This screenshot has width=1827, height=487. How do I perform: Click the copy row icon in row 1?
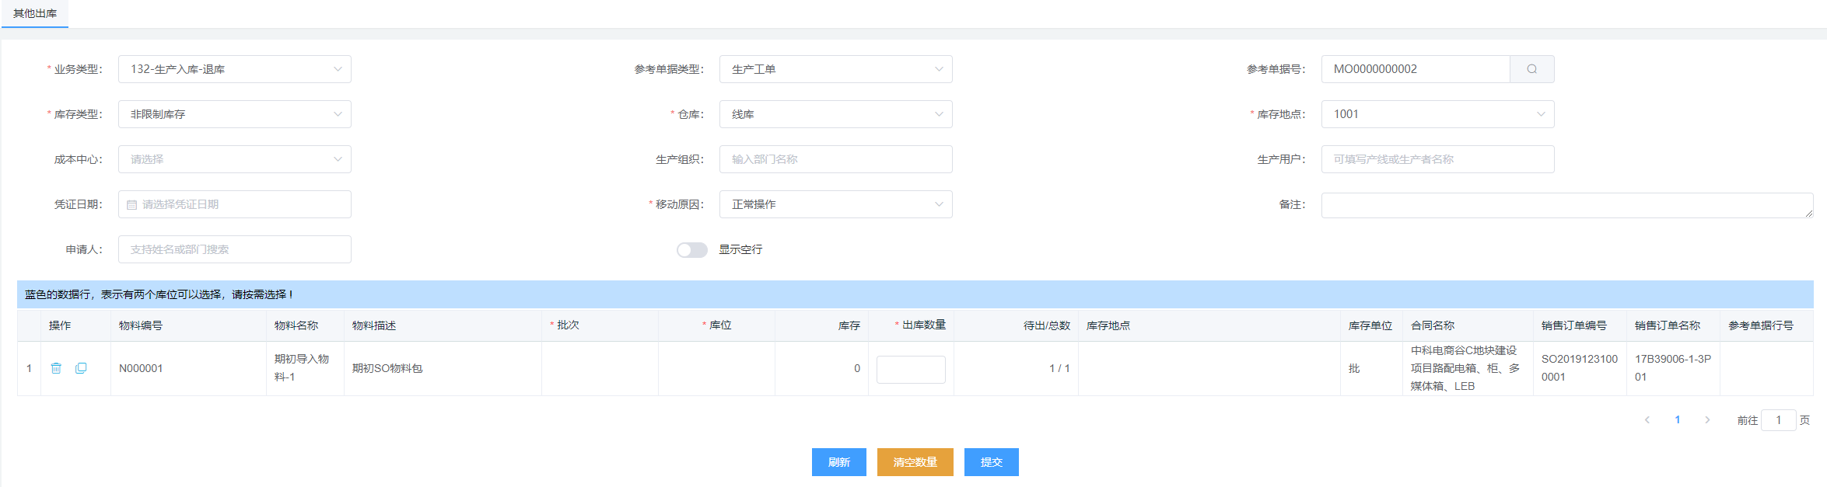coord(81,368)
